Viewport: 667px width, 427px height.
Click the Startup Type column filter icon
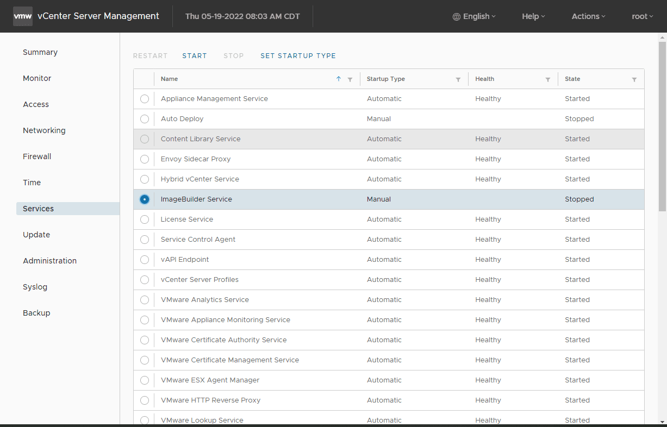tap(458, 79)
